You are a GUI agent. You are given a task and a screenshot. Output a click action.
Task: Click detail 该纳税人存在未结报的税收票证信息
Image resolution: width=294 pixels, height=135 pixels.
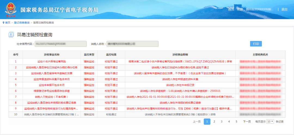coord(180,103)
